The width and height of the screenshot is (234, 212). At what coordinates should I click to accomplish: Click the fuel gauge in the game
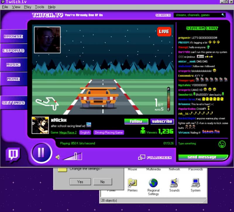(x=168, y=99)
